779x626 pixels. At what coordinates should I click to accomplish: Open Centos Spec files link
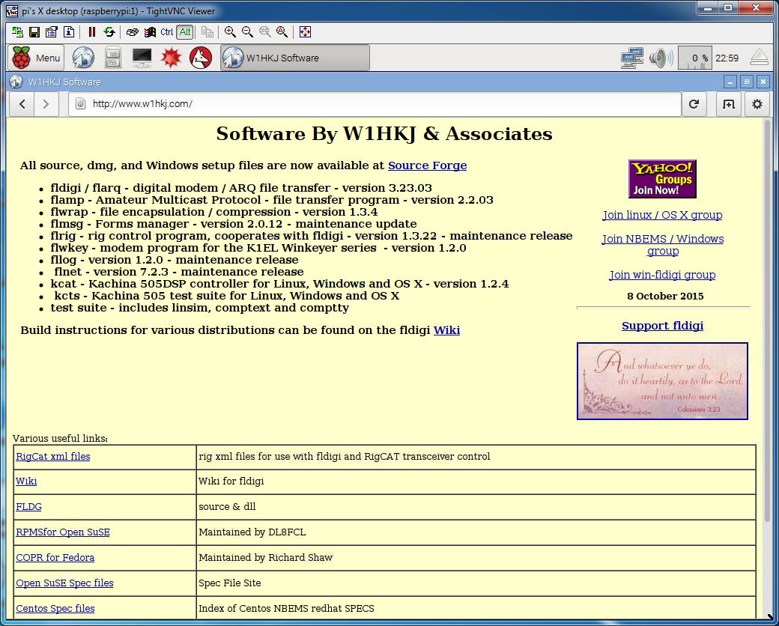pyautogui.click(x=55, y=608)
